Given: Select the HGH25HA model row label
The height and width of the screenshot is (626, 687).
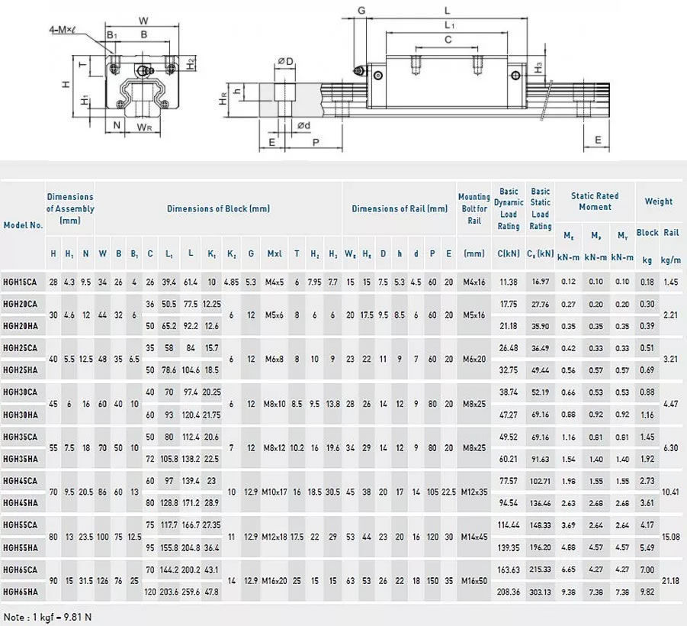Looking at the screenshot, I should click(21, 369).
